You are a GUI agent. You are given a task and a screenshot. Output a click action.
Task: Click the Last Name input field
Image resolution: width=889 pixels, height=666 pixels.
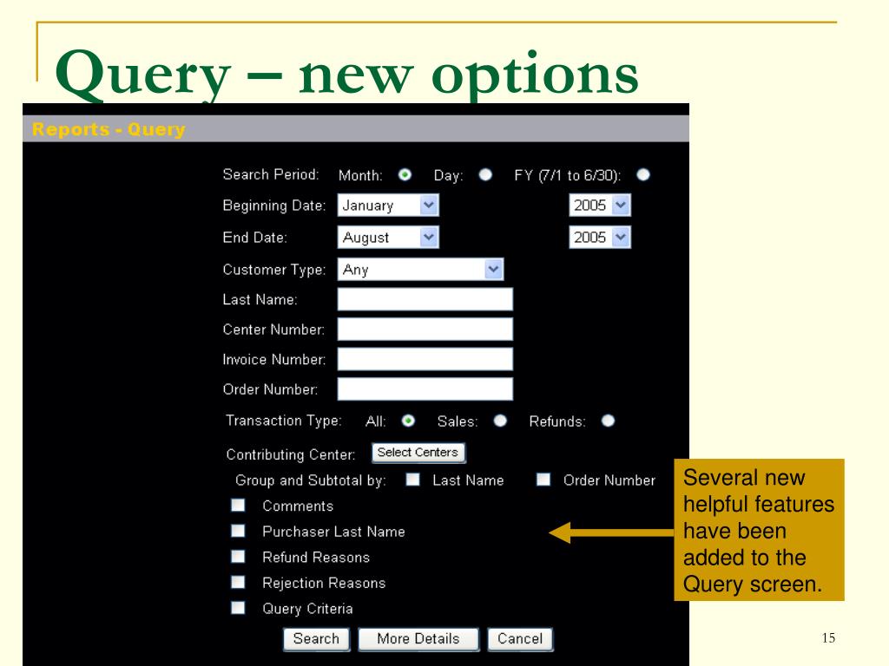tap(425, 299)
